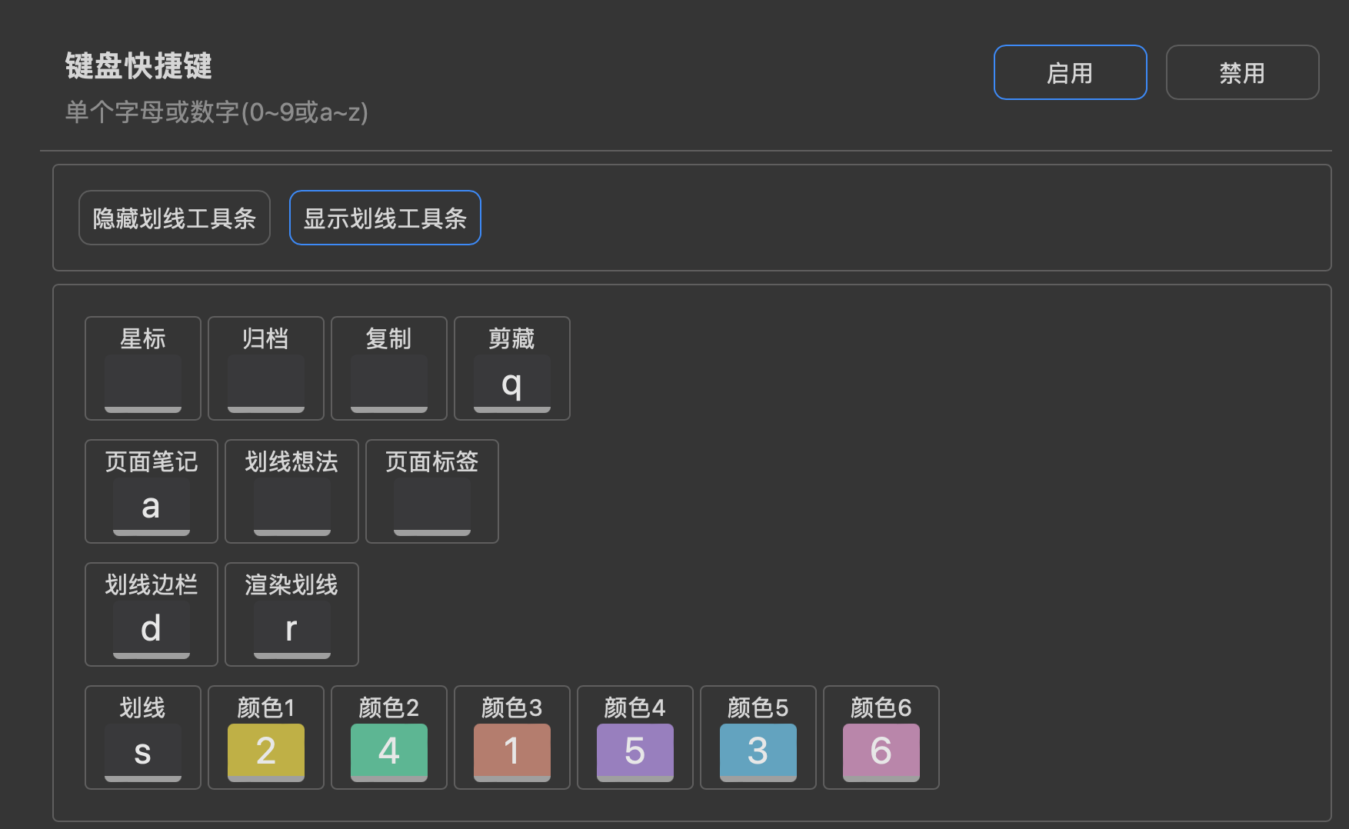Click the empty 页面标签 shortcut key field
Image resolution: width=1349 pixels, height=829 pixels.
[432, 506]
